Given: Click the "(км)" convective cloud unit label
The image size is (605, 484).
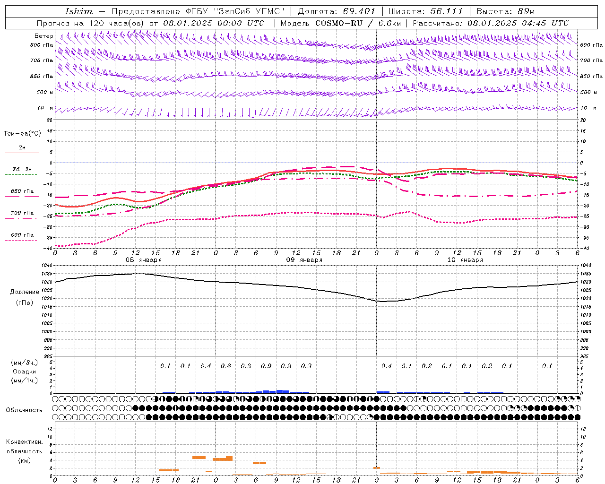Looking at the screenshot, I should [x=25, y=460].
